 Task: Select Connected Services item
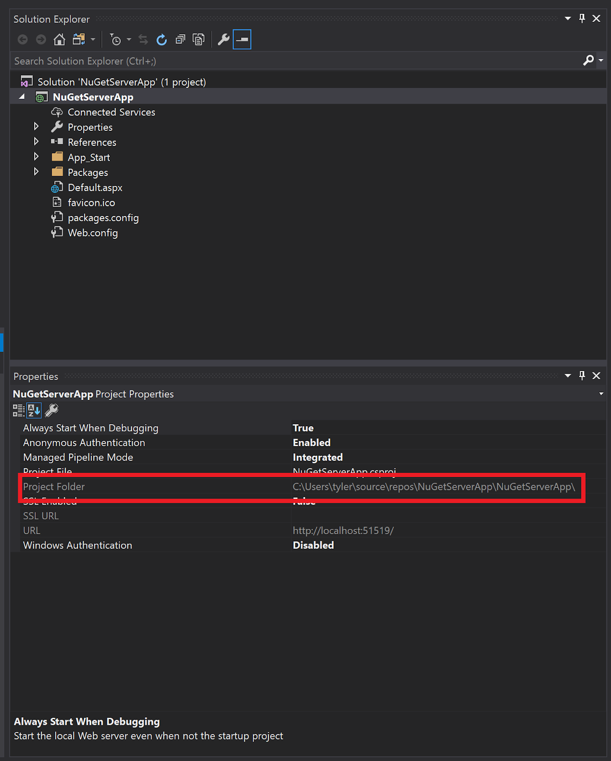pyautogui.click(x=111, y=112)
